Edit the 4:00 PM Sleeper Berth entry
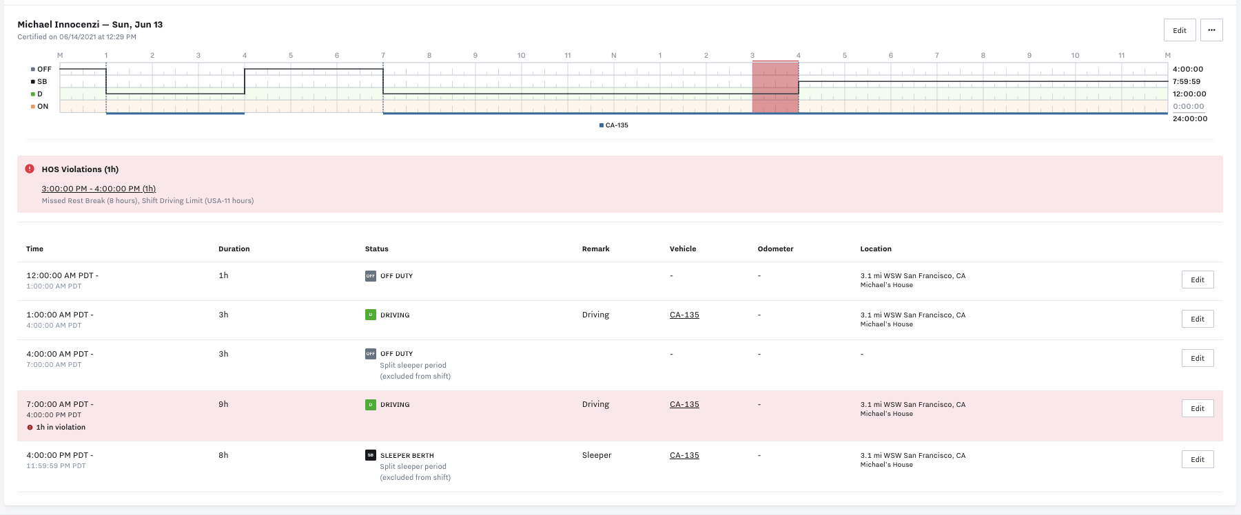1241x515 pixels. click(x=1197, y=459)
